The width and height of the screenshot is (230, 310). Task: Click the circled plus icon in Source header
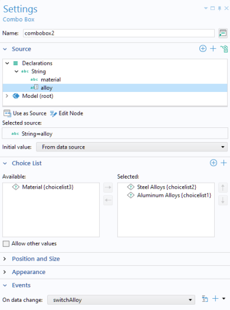pos(203,49)
